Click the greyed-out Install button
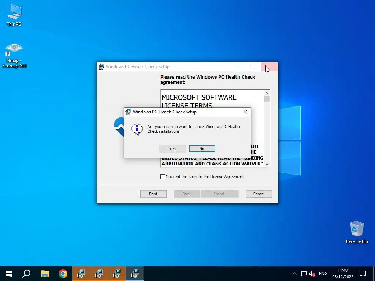The image size is (375, 281). pos(219,194)
